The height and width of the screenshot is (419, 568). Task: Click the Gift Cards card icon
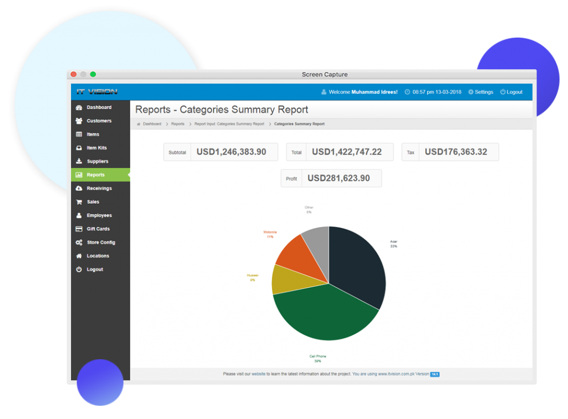(78, 229)
